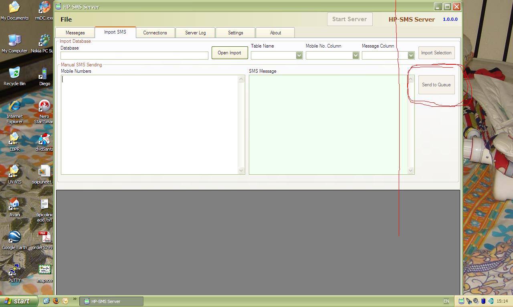Click the Database path input field

tap(134, 56)
